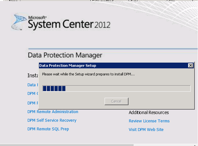Click partially hidden 'DPM C' link
Image resolution: width=198 pixels, height=146 pixels.
(x=33, y=94)
